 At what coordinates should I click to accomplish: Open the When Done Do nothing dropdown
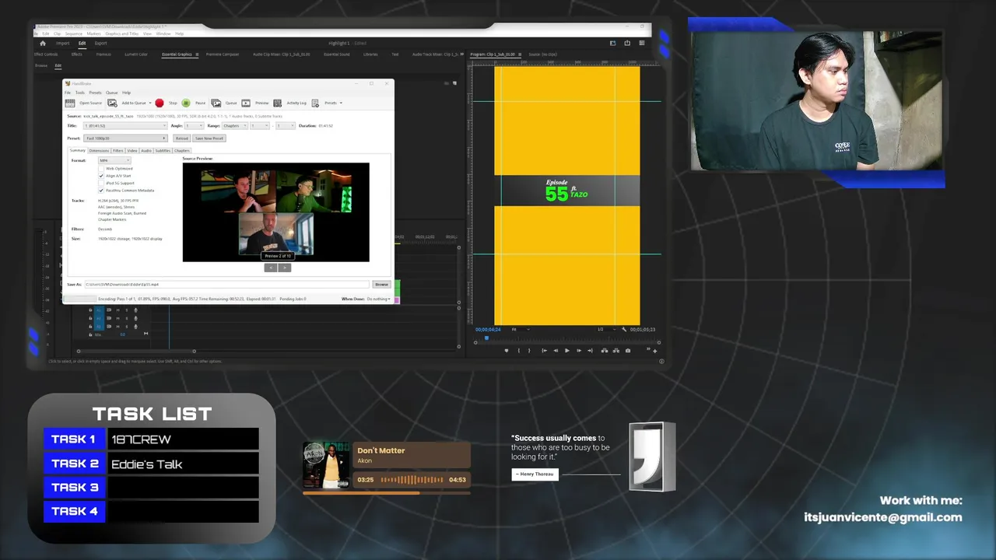pyautogui.click(x=378, y=299)
